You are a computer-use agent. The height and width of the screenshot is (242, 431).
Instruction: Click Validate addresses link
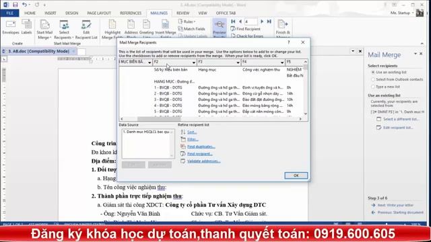(203, 161)
